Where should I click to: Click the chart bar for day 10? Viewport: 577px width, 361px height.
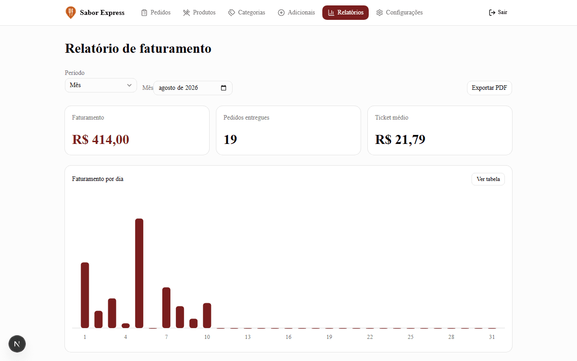tap(207, 315)
